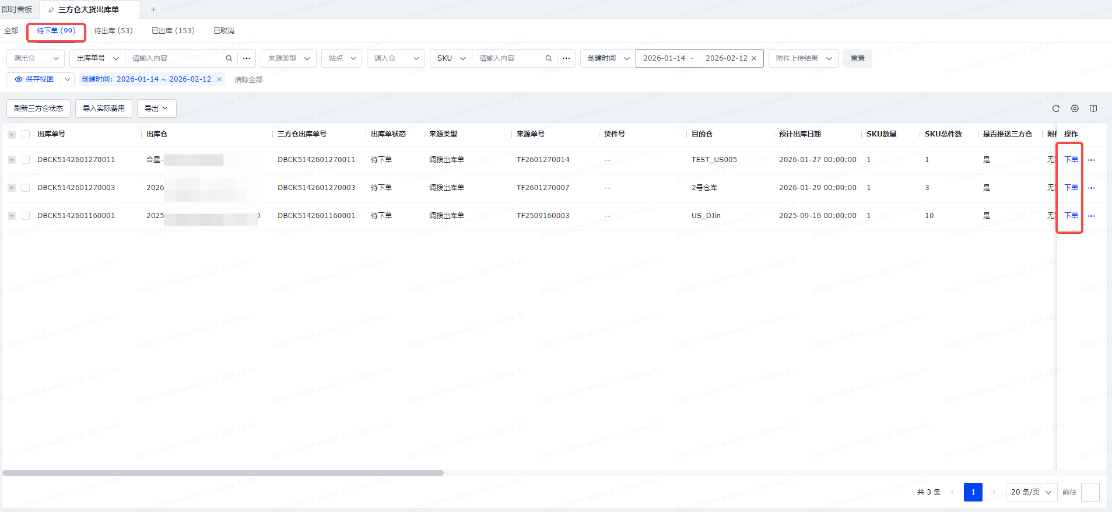The image size is (1112, 512).
Task: Add a new tab with plus icon
Action: 153,9
